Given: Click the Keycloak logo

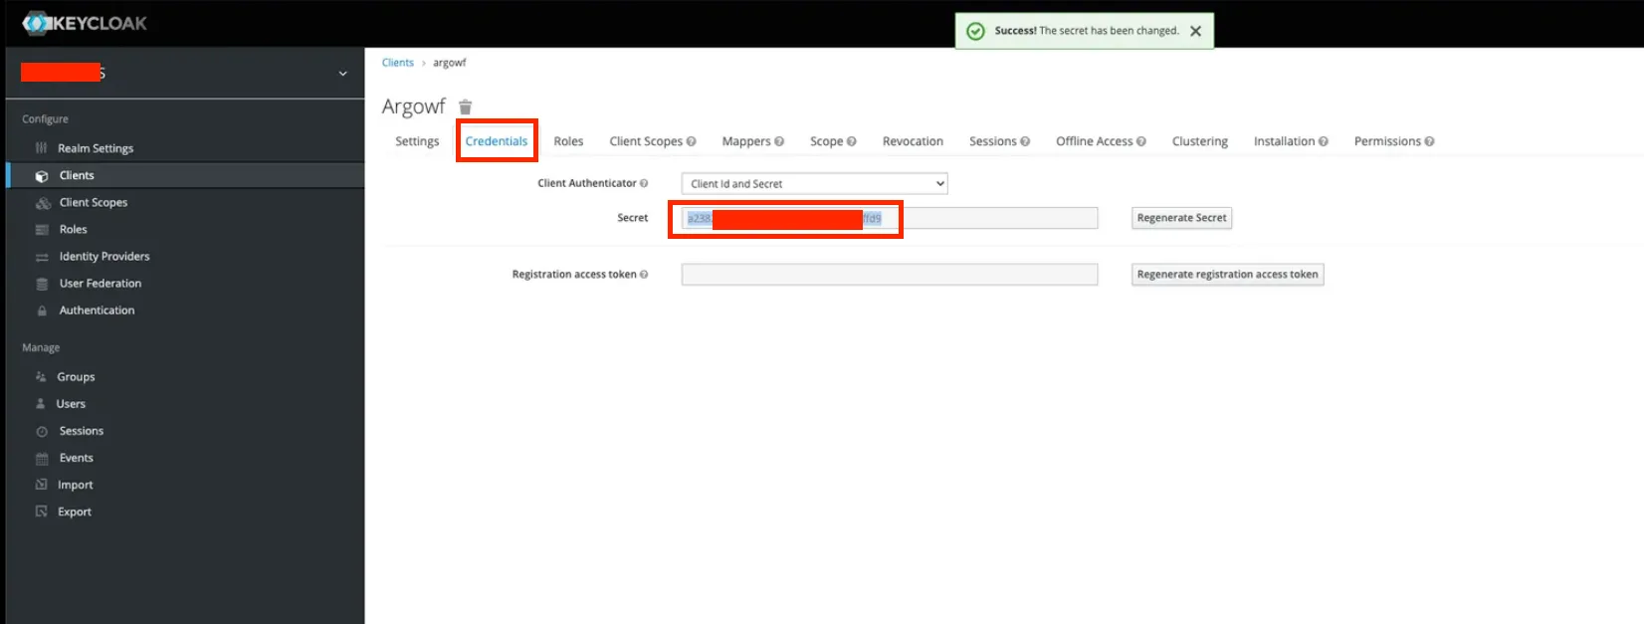Looking at the screenshot, I should (x=85, y=23).
